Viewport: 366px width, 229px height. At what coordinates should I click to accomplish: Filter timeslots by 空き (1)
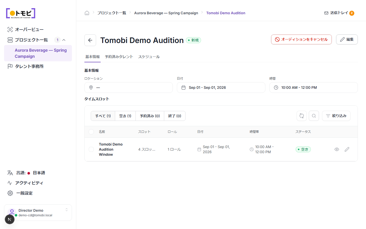(x=125, y=116)
